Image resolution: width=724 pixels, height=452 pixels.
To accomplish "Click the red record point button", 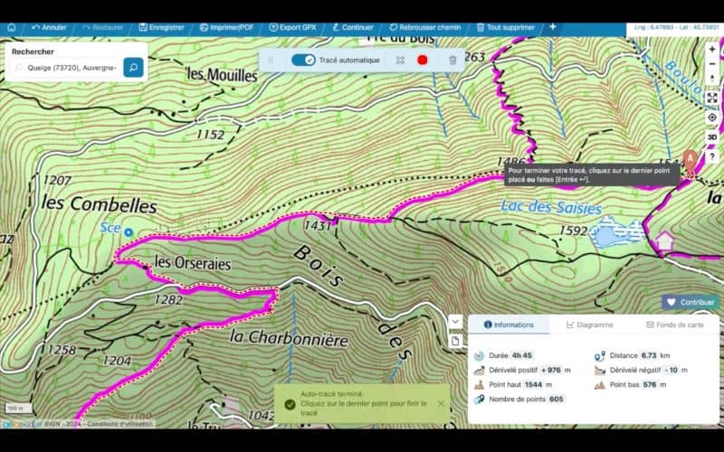I will [x=422, y=61].
